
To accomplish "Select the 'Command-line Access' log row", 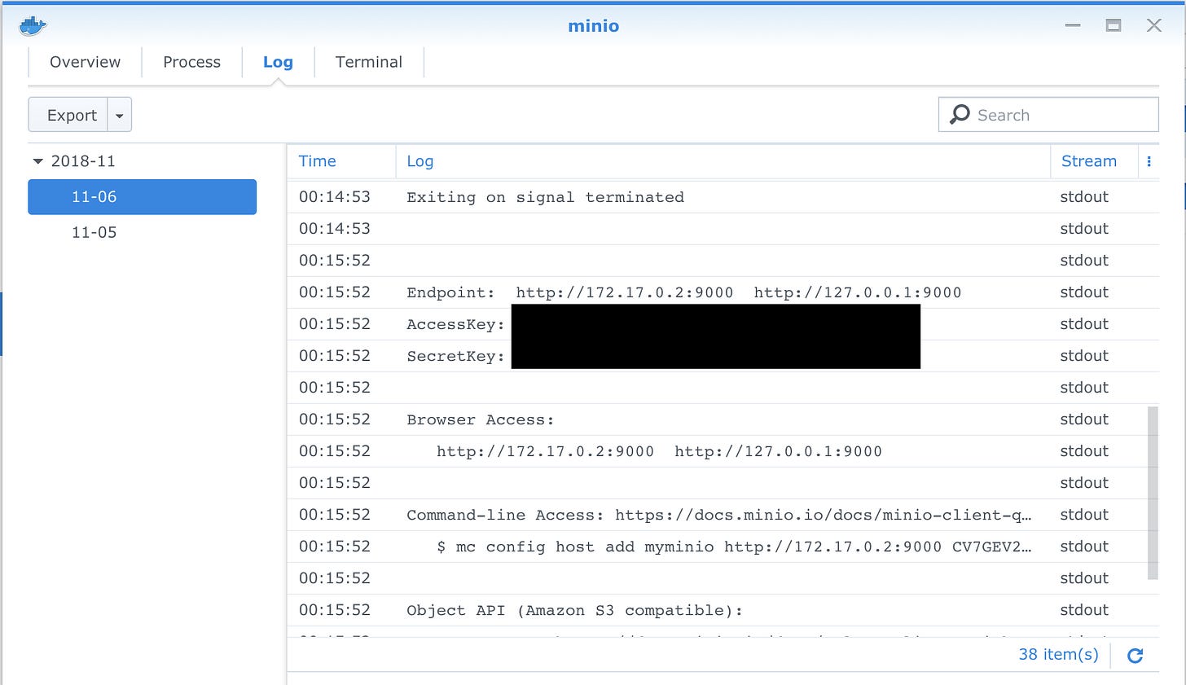I will pos(723,515).
